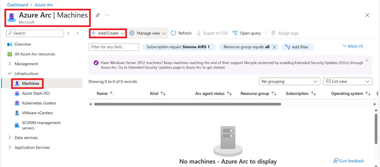Screen dimensions: 380x167
Task: Focus the sidebar Search box
Action: pos(35,33)
